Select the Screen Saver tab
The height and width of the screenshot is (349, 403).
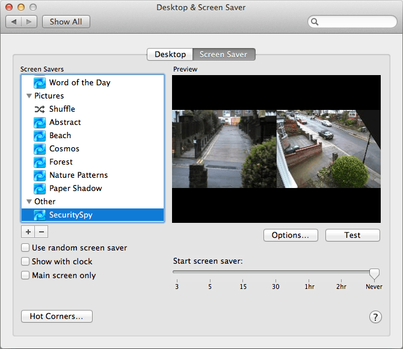click(x=224, y=55)
